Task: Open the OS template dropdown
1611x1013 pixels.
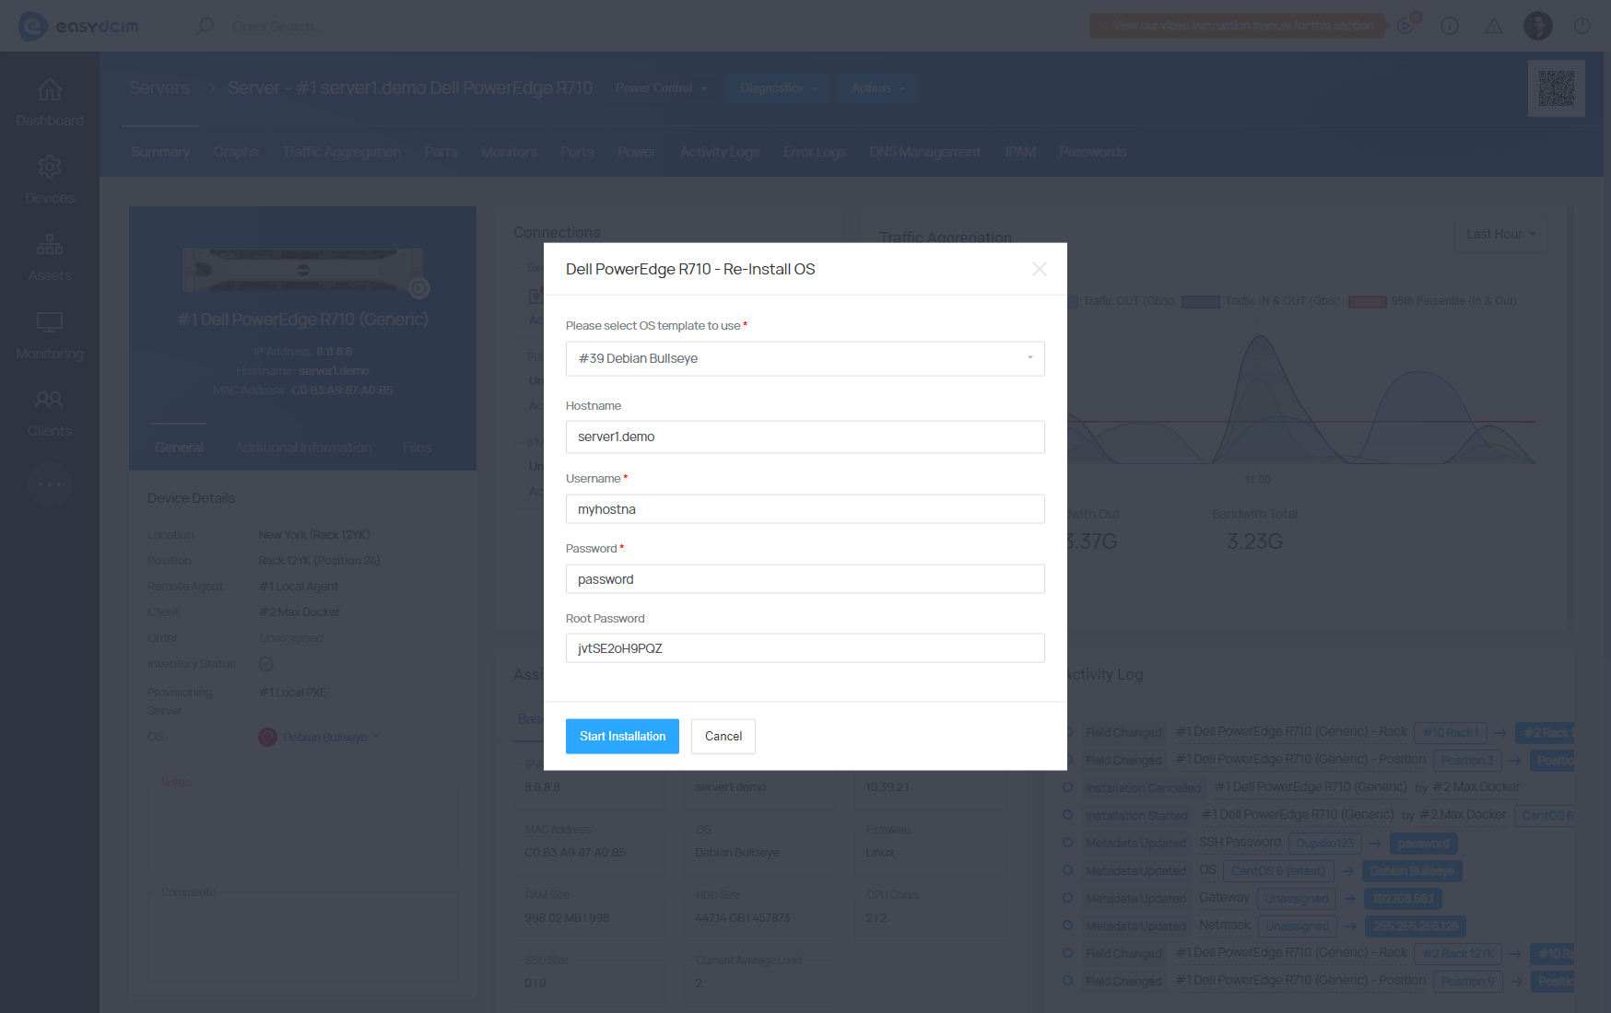Action: coord(805,358)
